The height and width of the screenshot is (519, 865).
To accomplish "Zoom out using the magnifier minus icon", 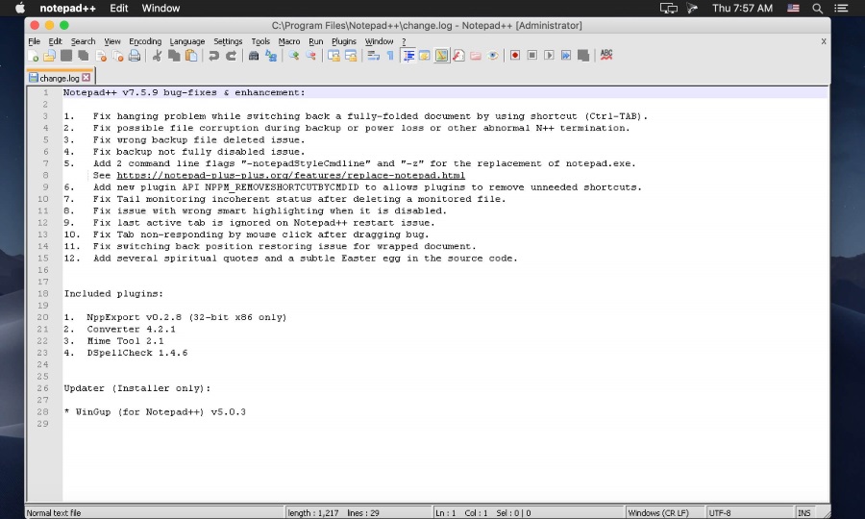I will [x=310, y=56].
